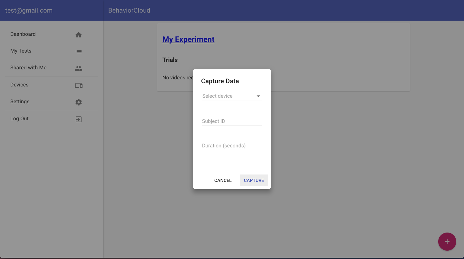Click the Devices icon in sidebar
Viewport: 464px width, 259px height.
79,85
